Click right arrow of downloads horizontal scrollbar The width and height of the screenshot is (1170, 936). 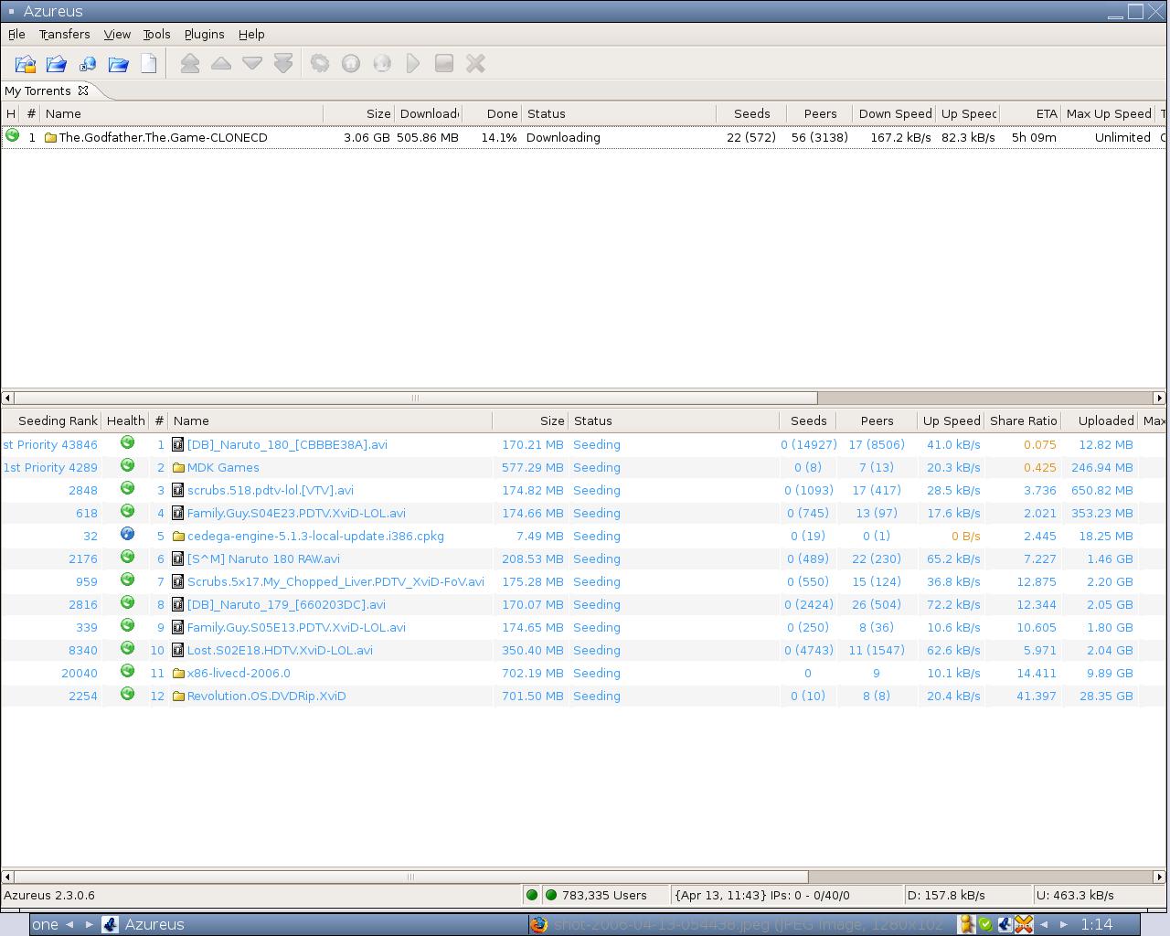pos(1159,398)
